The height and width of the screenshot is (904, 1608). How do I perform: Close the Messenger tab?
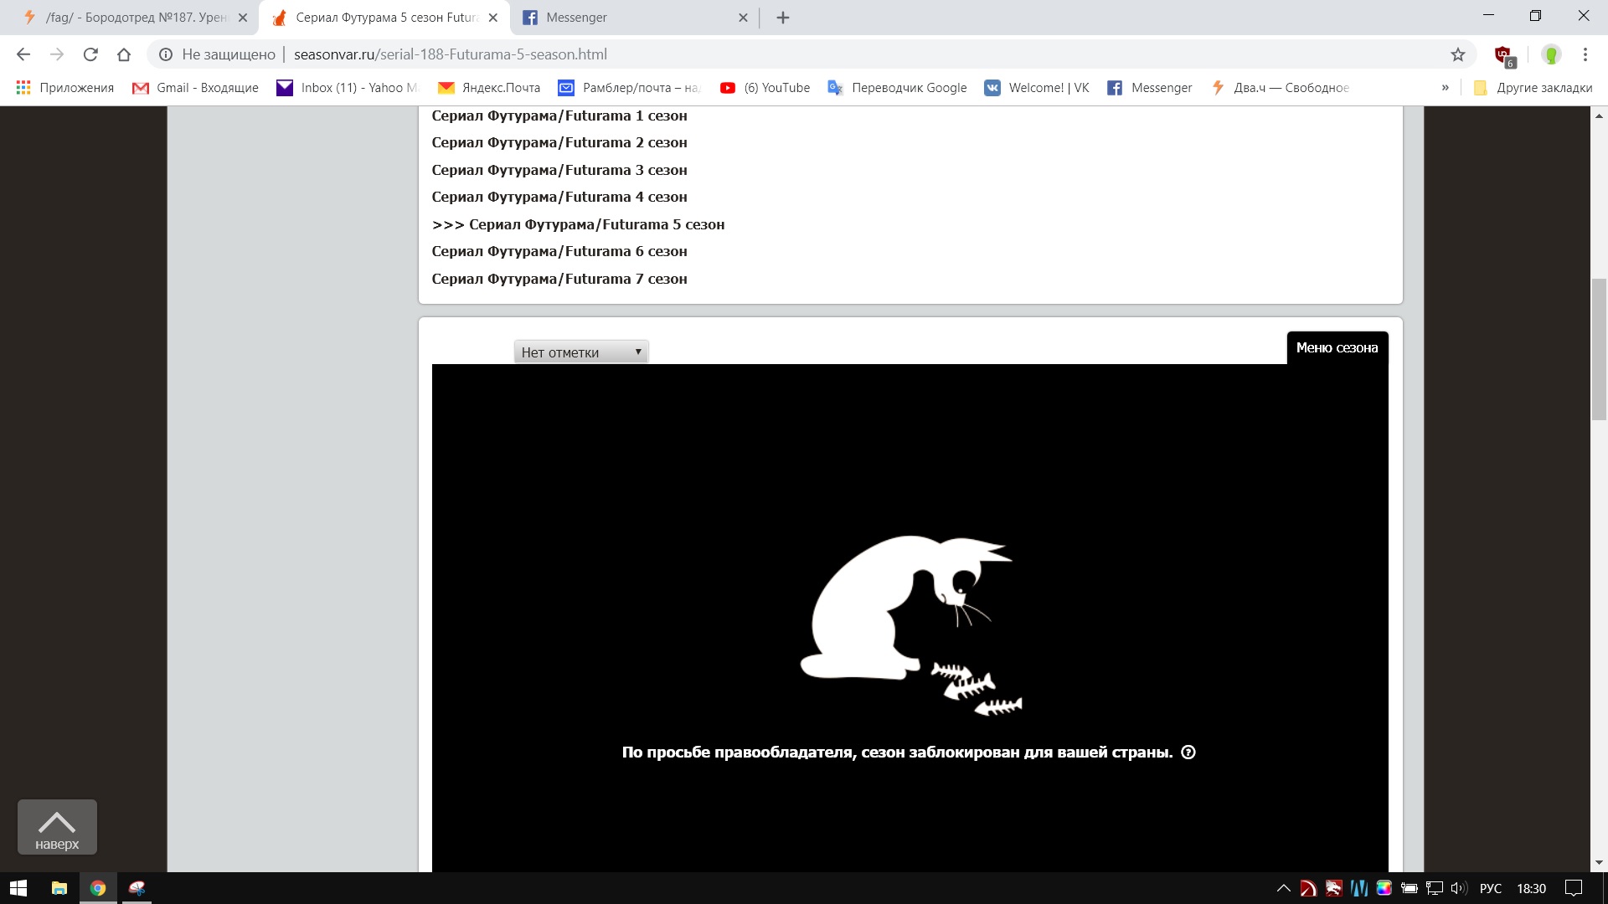click(x=743, y=18)
